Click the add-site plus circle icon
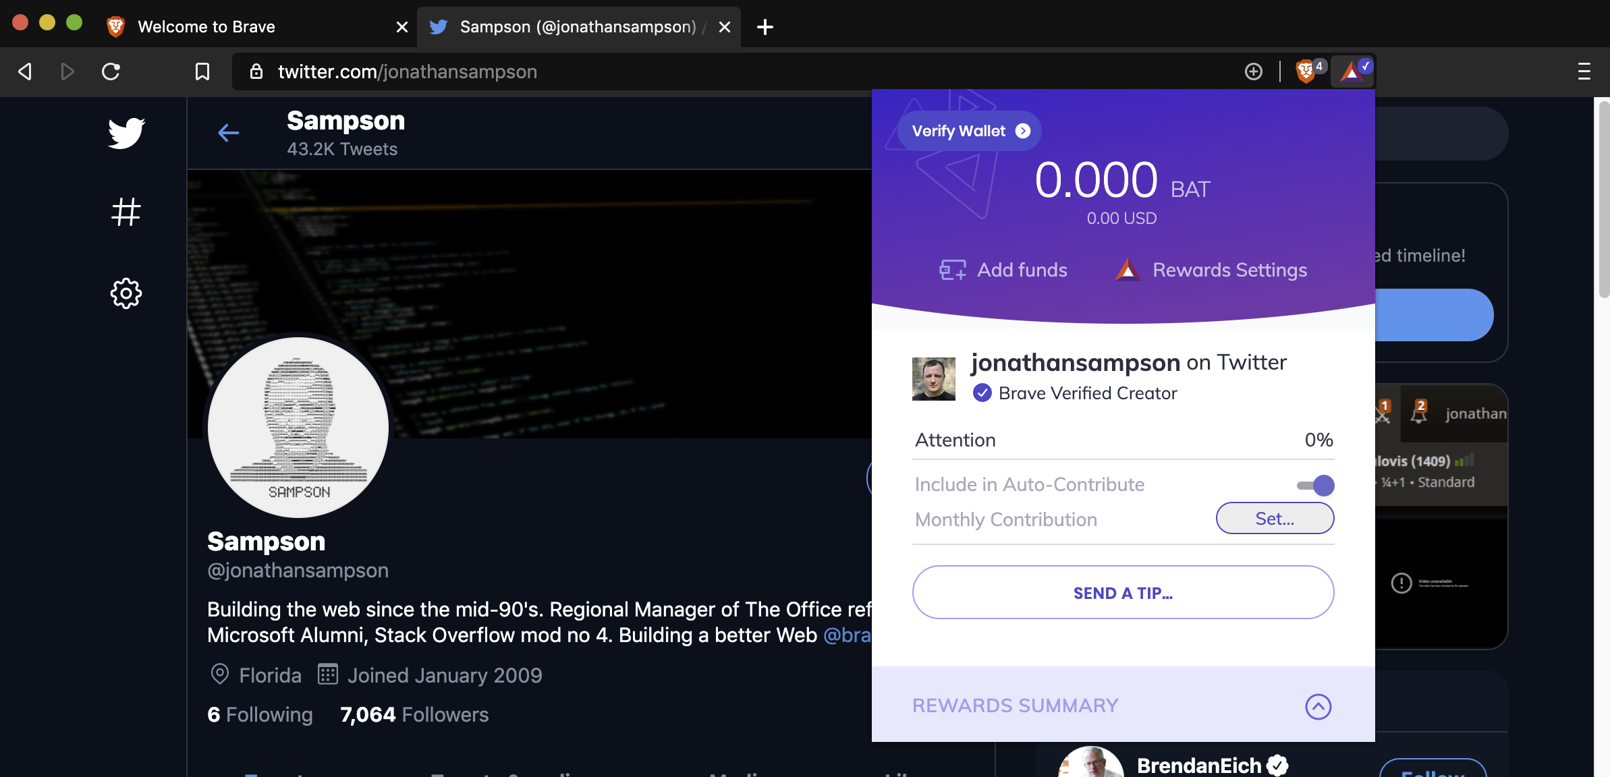The image size is (1610, 777). tap(1253, 71)
